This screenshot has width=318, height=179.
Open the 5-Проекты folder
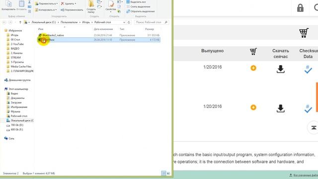(17, 62)
